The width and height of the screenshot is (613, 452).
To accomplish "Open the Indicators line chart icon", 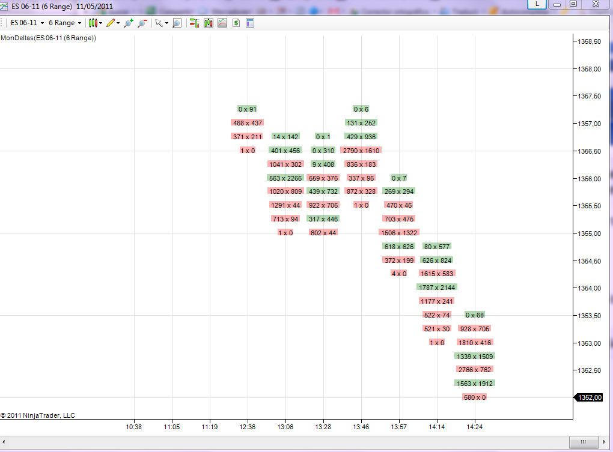I will (222, 23).
